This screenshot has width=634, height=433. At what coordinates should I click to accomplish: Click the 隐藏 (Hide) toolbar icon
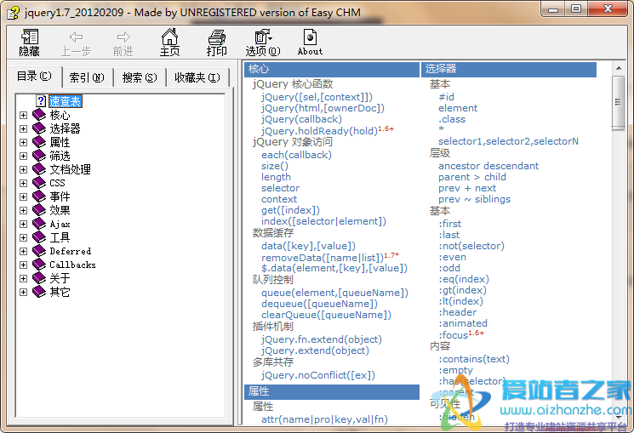(30, 37)
